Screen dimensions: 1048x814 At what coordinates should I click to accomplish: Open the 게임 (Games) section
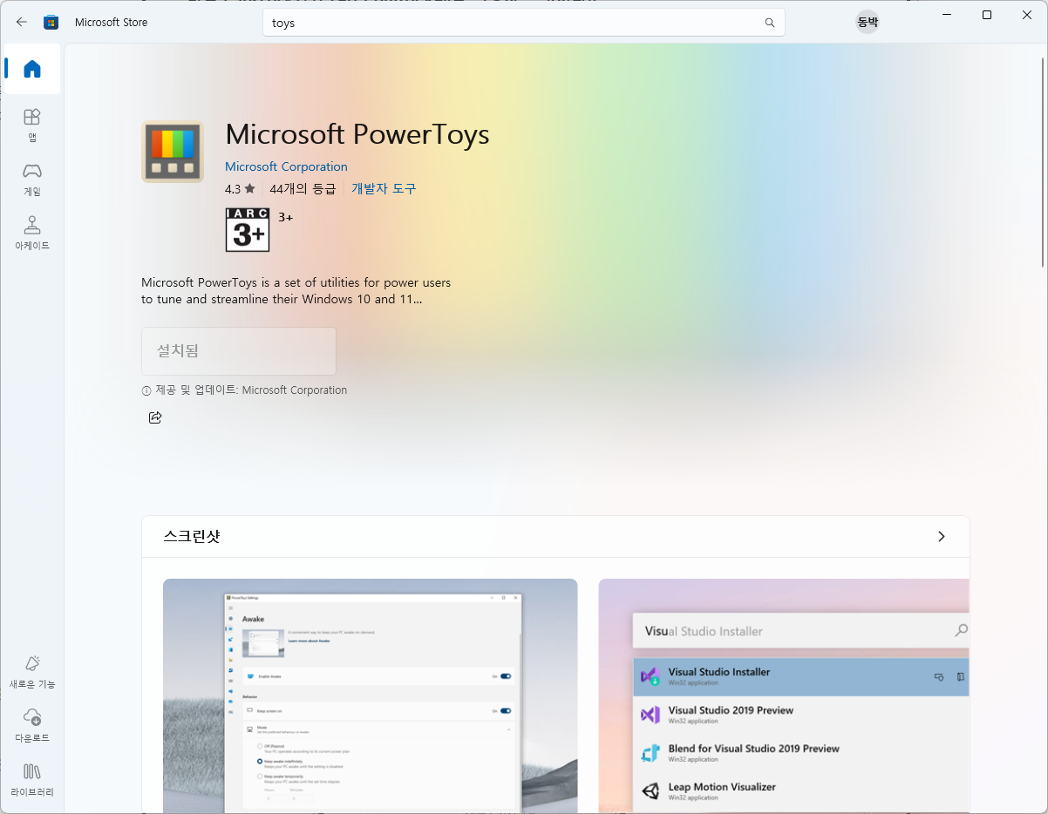[x=32, y=180]
